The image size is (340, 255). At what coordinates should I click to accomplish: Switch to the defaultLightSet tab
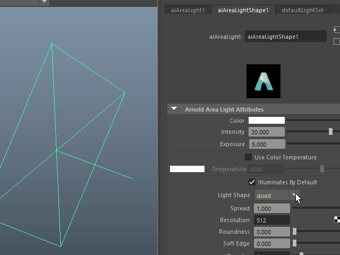[x=302, y=10]
